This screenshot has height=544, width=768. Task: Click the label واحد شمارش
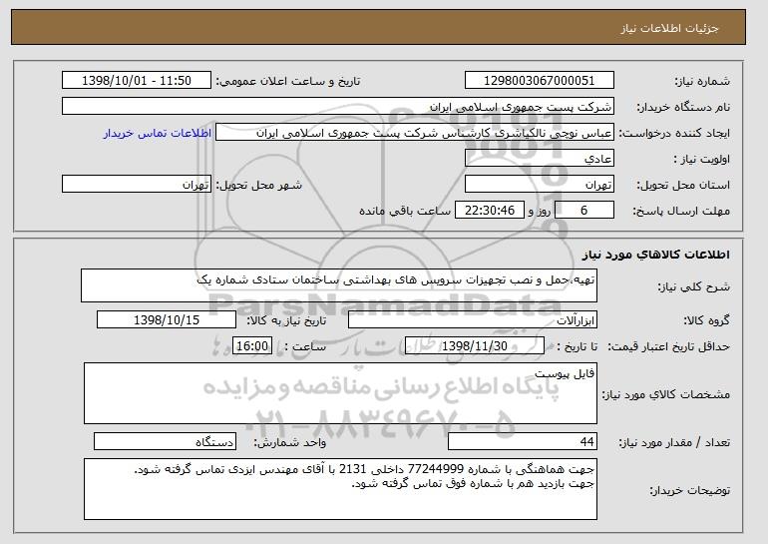289,442
